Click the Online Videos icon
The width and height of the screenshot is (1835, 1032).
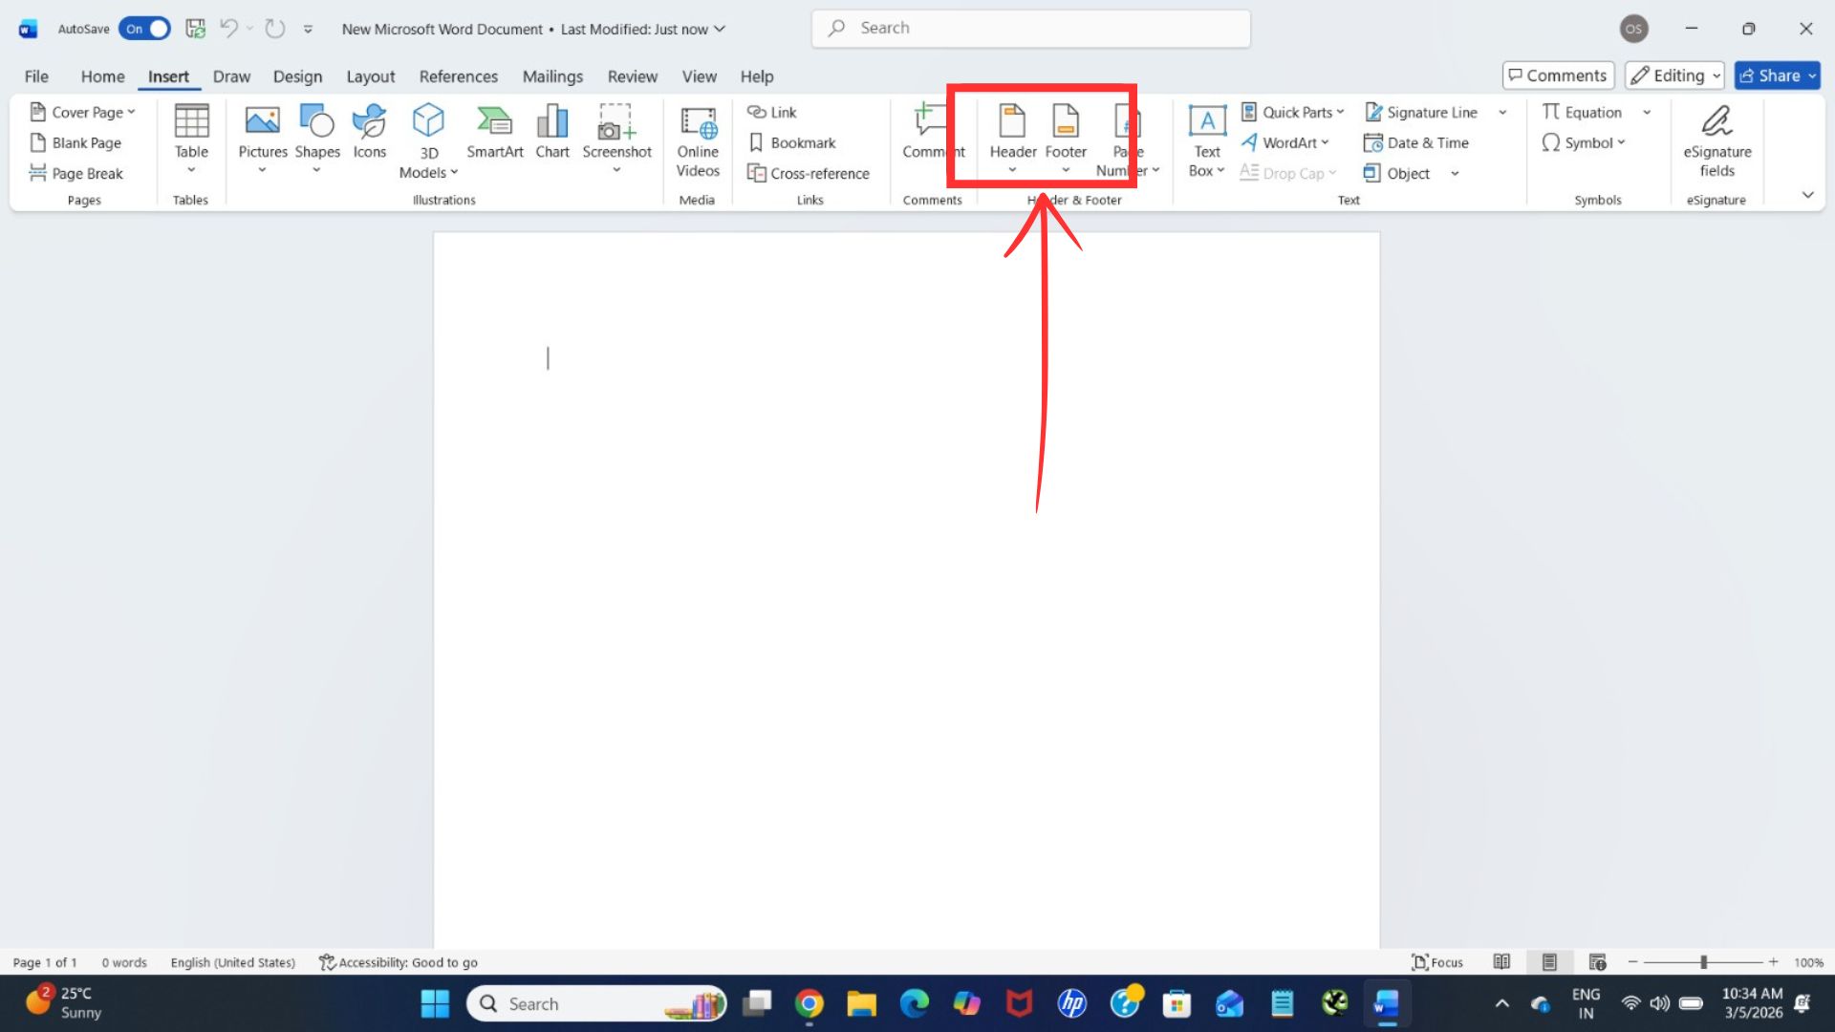(698, 139)
